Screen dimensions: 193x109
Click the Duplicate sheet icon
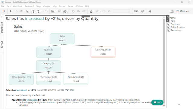(60, 11)
